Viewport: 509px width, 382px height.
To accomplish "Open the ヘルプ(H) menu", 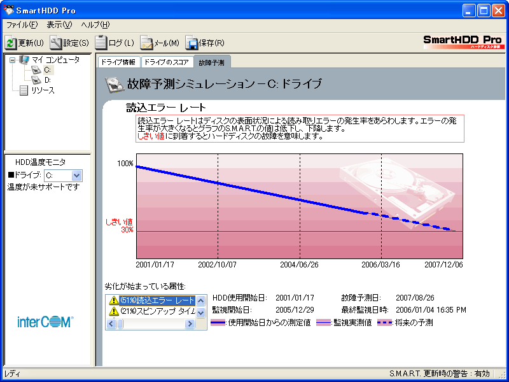I will coord(95,25).
